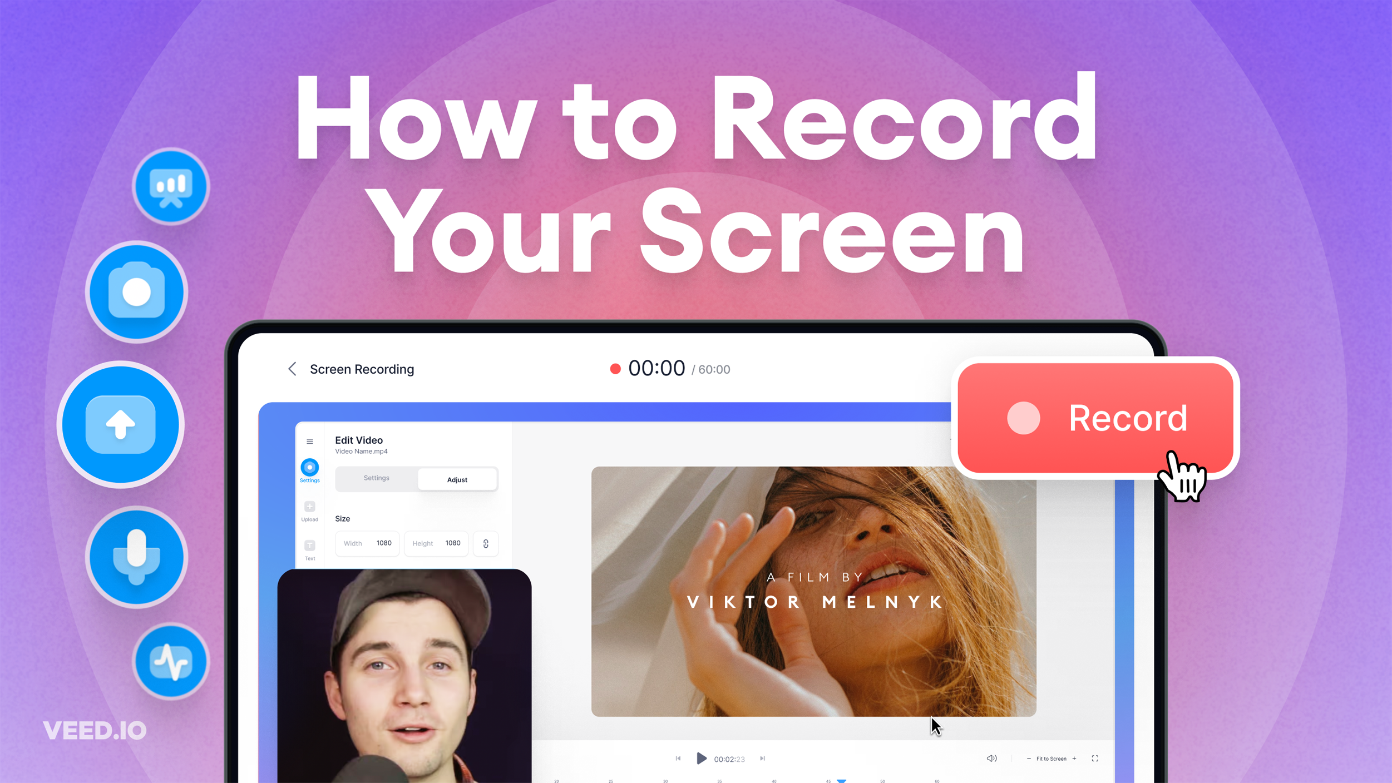This screenshot has width=1392, height=783.
Task: Click the back arrow on Screen Recording
Action: coord(294,369)
